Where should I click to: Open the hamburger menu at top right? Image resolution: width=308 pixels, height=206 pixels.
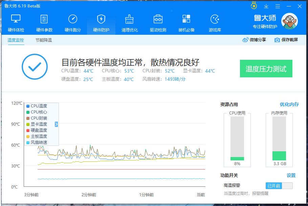278,6
